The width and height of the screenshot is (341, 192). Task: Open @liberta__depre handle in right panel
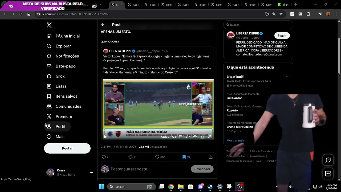point(248,38)
